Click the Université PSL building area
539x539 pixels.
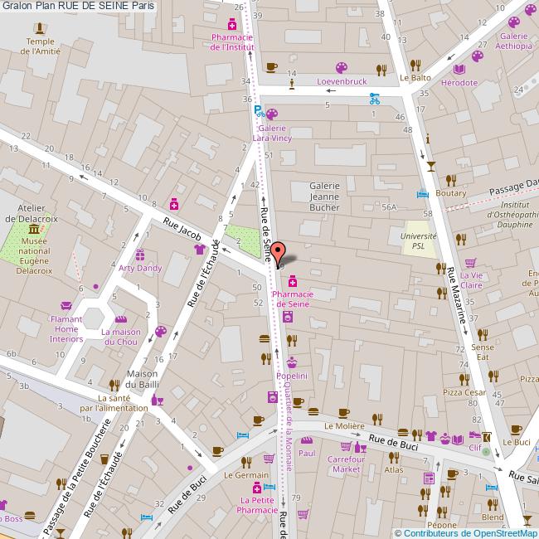pyautogui.click(x=419, y=239)
